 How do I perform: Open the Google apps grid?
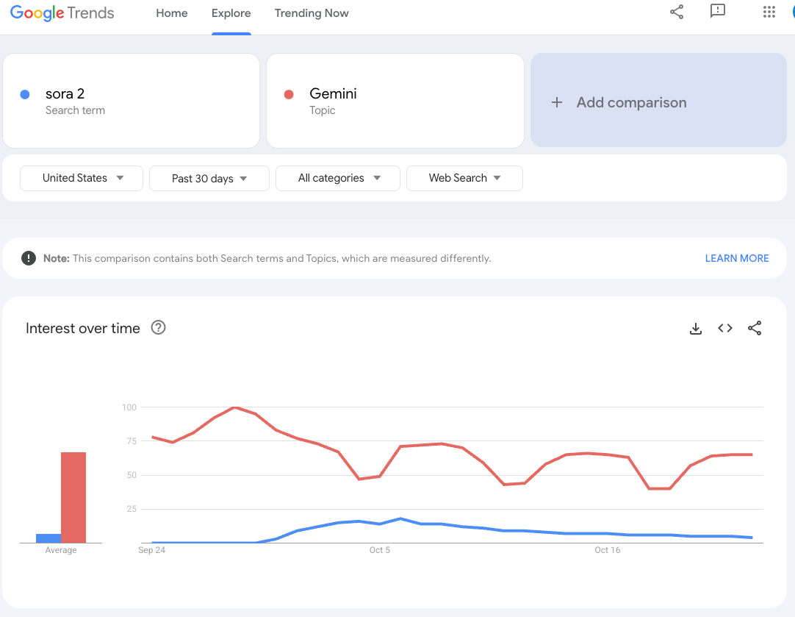(x=769, y=12)
